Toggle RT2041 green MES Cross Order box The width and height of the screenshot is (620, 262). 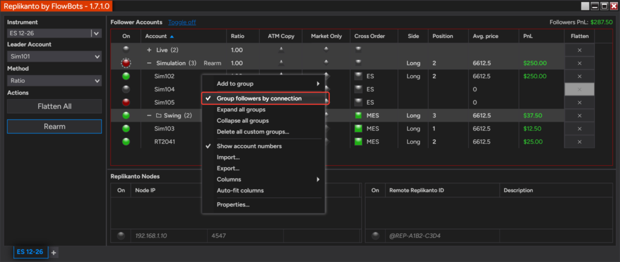(x=358, y=142)
